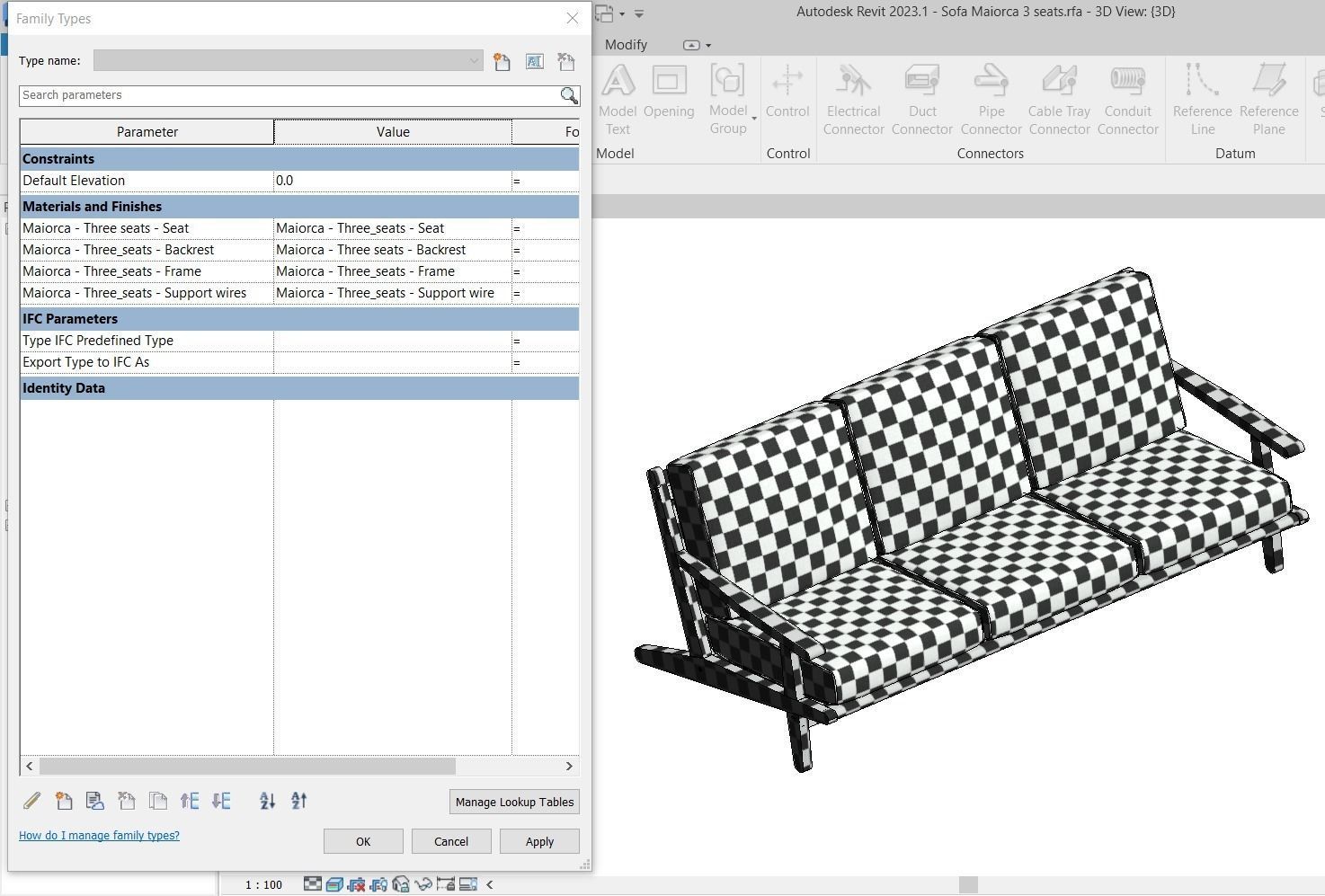Click Identity Data group header
The image size is (1325, 896).
tap(299, 388)
